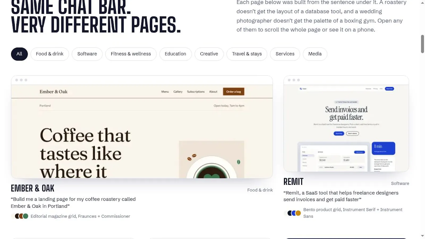
Task: Open the Remit page preview thumbnail
Action: [346, 124]
